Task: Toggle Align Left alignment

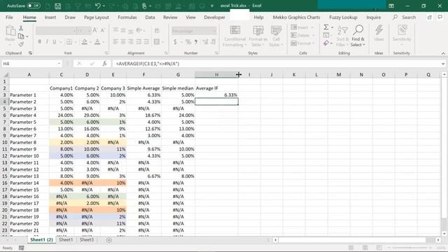Action: [115, 42]
